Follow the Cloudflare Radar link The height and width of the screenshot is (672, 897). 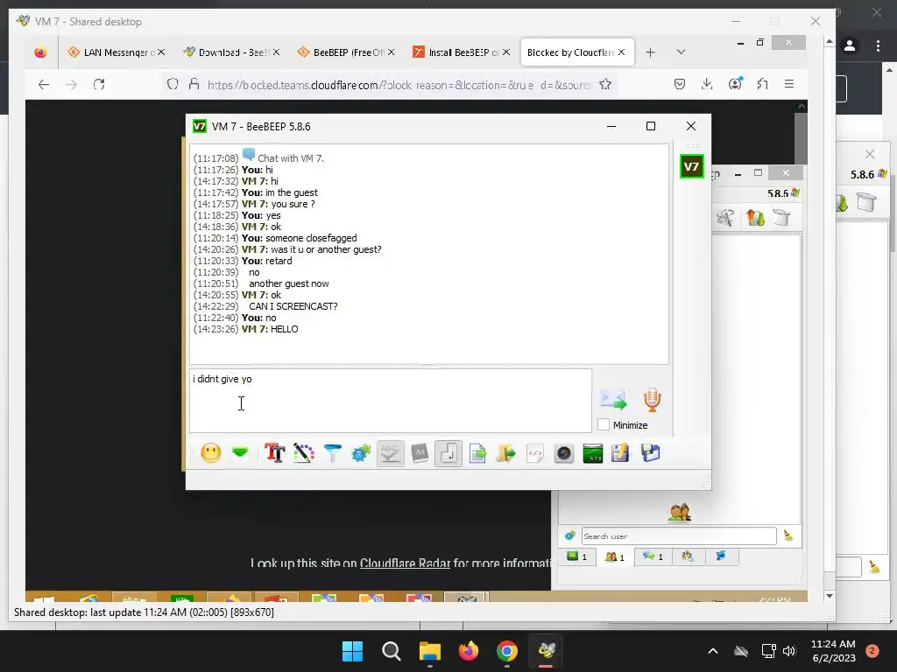point(405,563)
